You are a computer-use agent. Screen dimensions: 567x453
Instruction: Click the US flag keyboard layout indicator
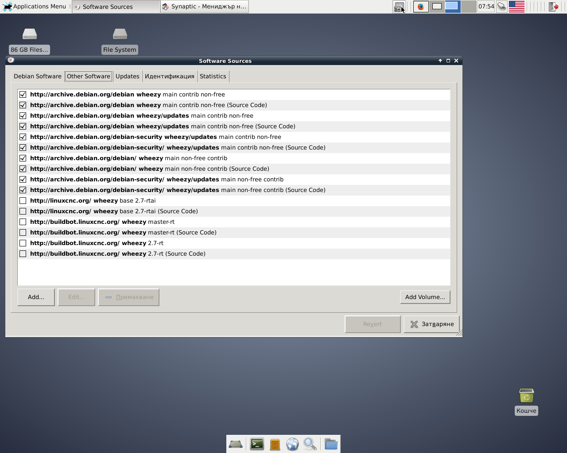click(x=517, y=7)
